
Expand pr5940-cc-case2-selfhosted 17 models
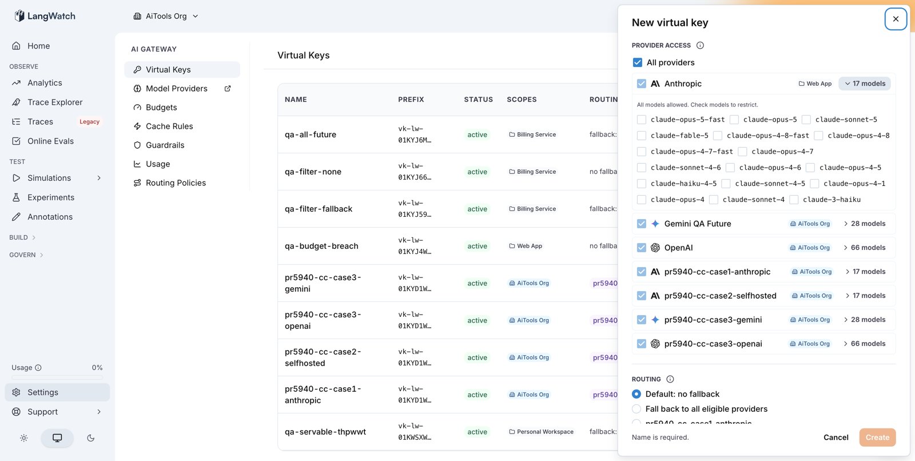tap(865, 296)
